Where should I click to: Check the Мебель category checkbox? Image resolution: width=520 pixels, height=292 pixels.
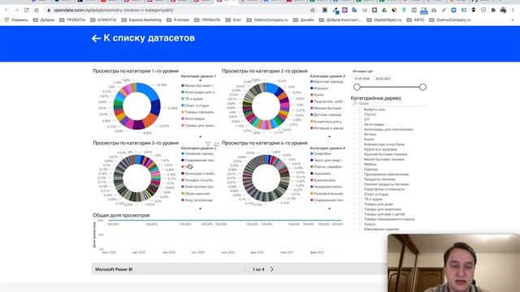click(x=360, y=164)
